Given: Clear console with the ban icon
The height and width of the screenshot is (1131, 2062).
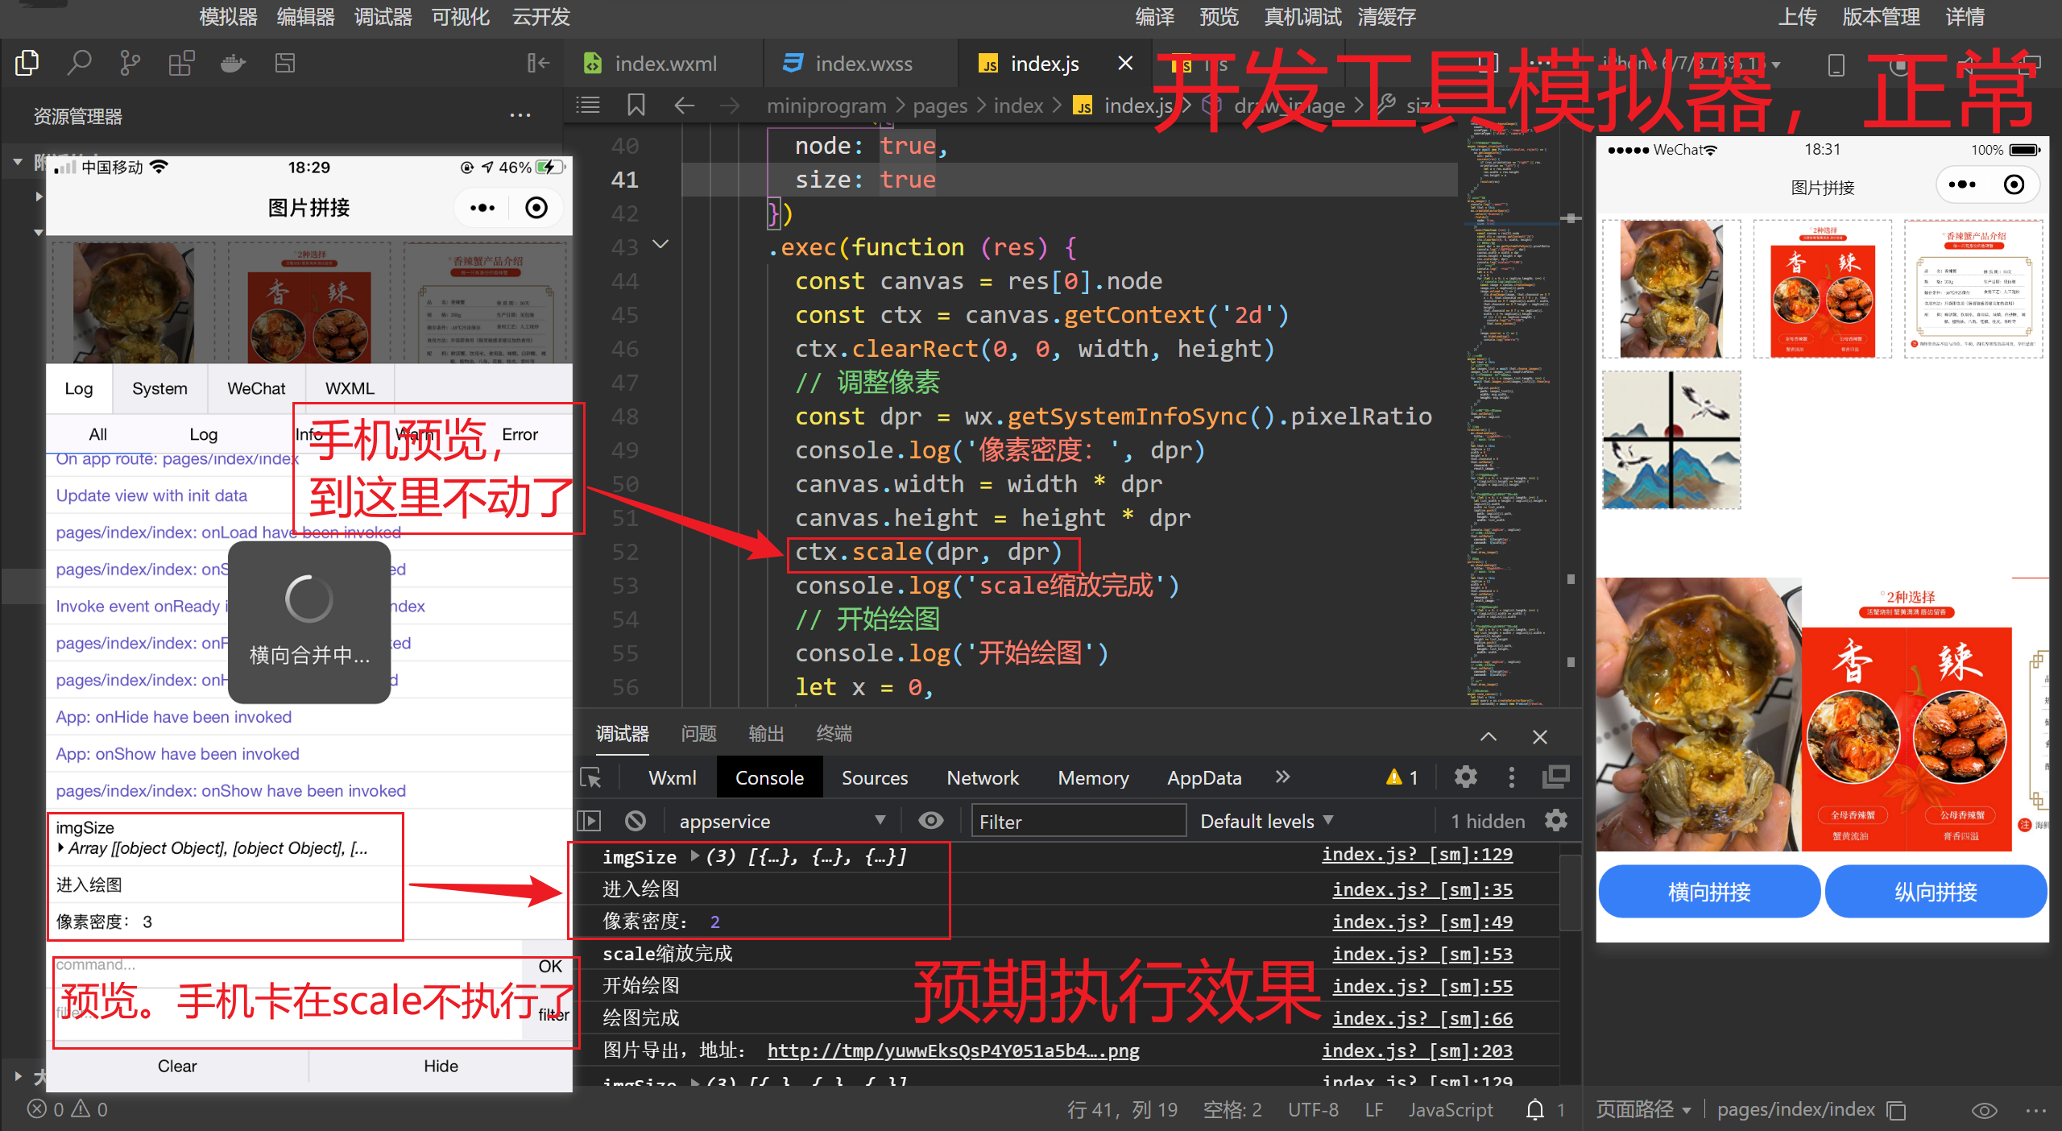Looking at the screenshot, I should point(636,821).
